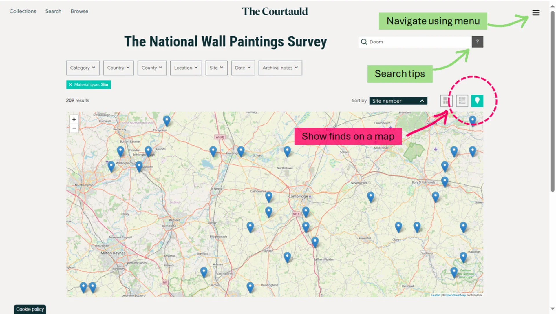
Task: Select the Browse menu item
Action: [79, 11]
